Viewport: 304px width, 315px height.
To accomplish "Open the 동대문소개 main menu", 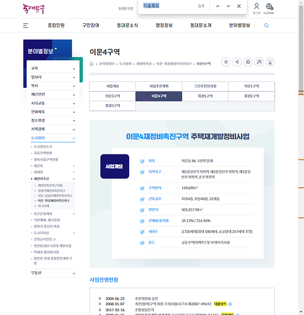I will [201, 25].
